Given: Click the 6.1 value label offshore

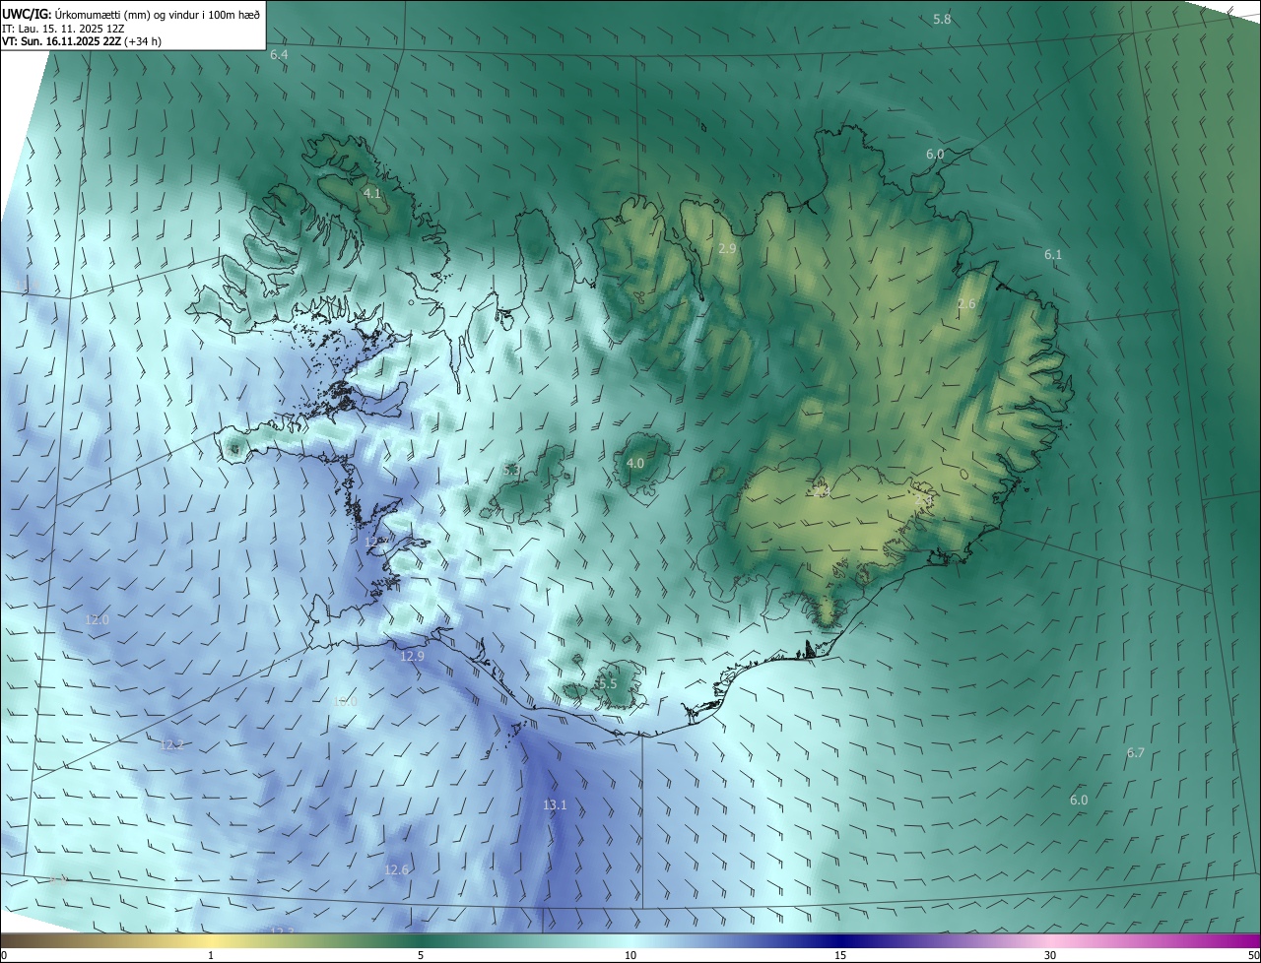Looking at the screenshot, I should [x=1053, y=255].
